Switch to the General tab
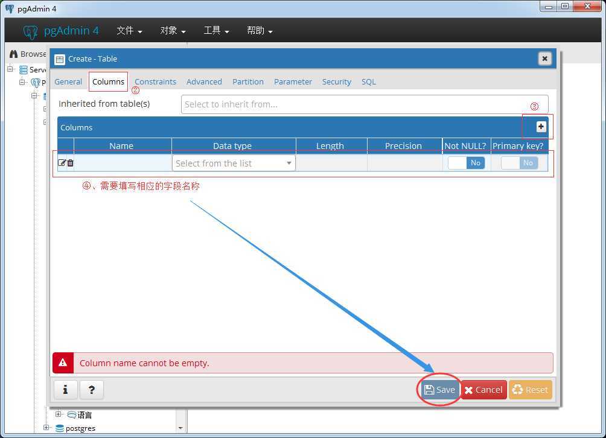This screenshot has height=438, width=606. (x=68, y=81)
